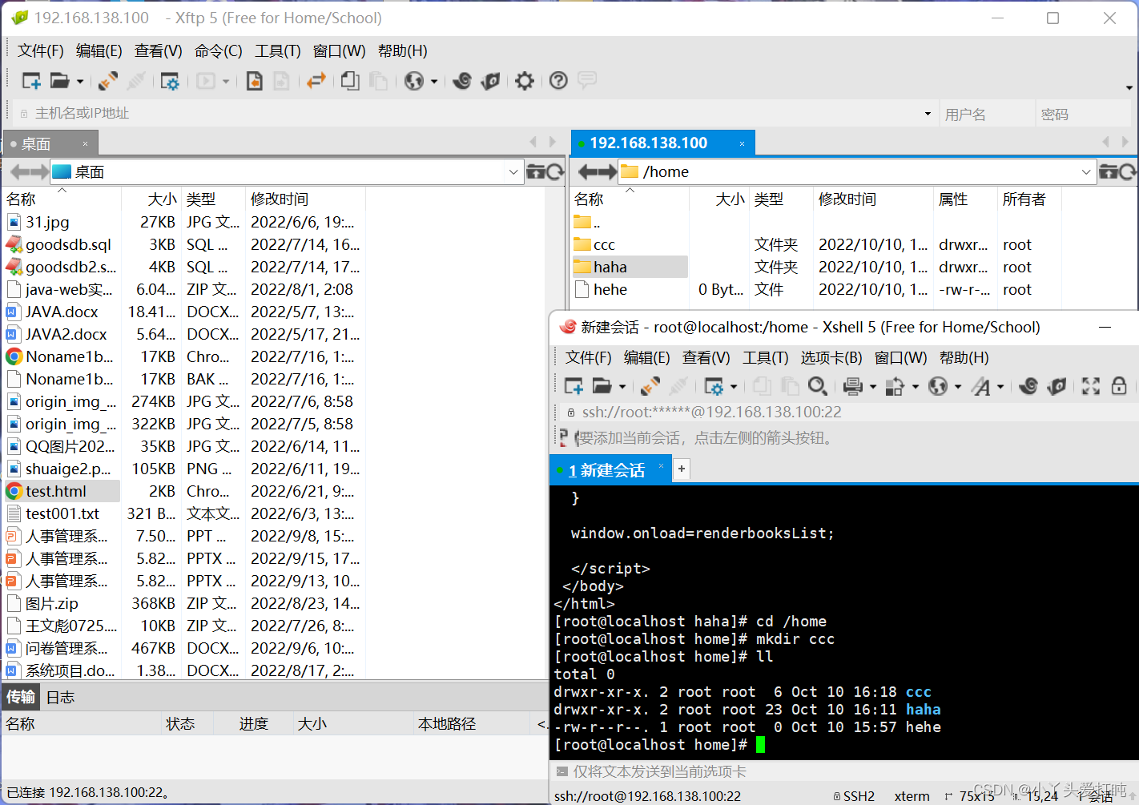Go back in remote pane navigation
1139x805 pixels.
(586, 172)
